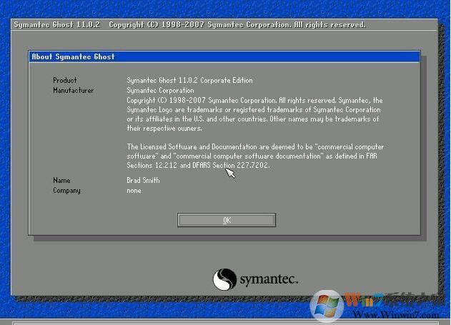Click the Name field label

pos(61,181)
